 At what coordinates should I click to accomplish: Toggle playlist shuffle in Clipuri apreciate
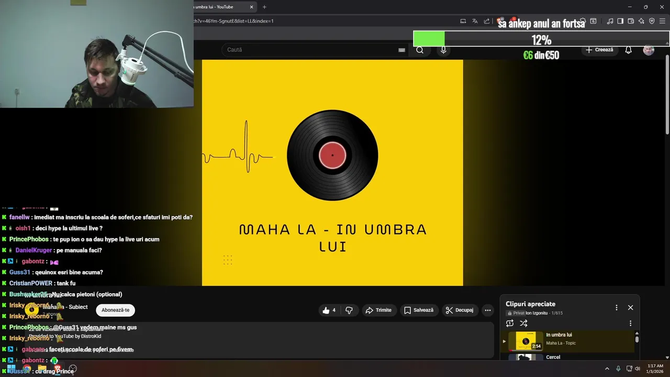coord(523,324)
